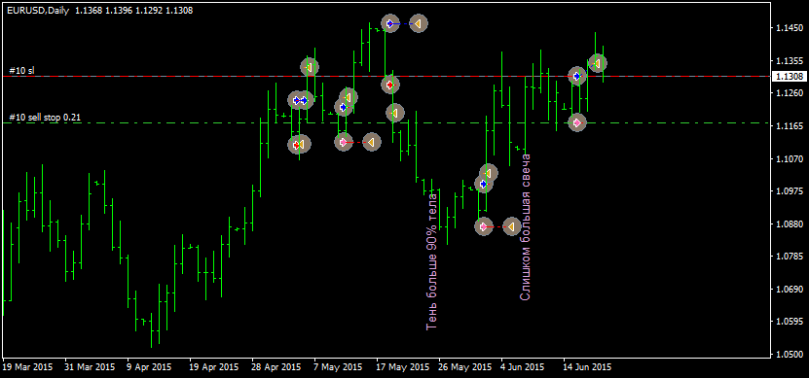Click the yellow arrow ending the red dashed line near 14 May

click(372, 142)
